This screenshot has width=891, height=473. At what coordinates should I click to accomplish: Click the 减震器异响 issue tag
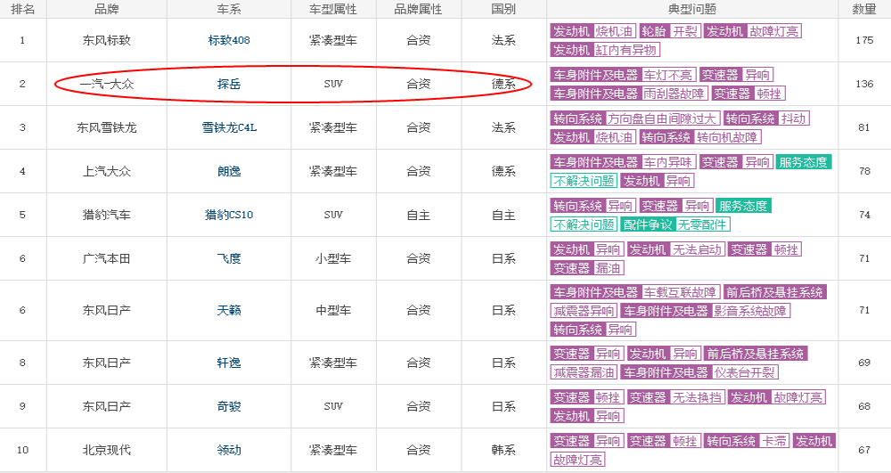(x=584, y=311)
